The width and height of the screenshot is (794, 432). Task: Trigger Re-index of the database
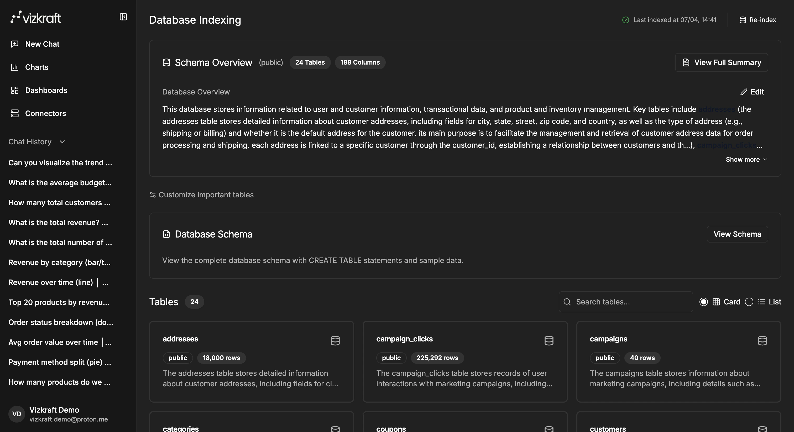point(758,20)
